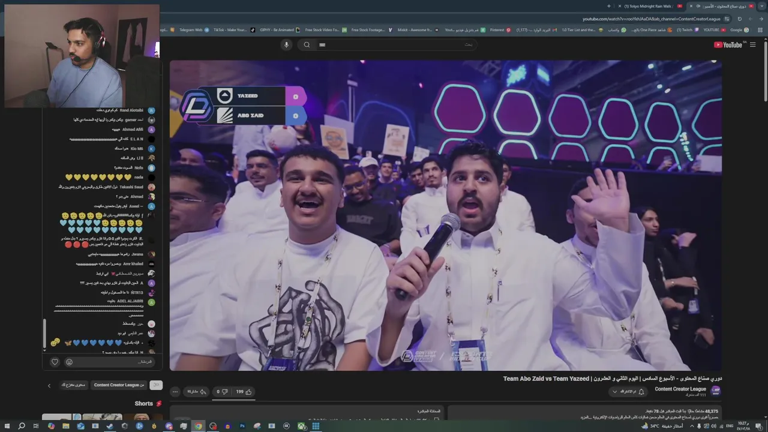Open the three-dots more actions menu
768x432 pixels.
coord(175,392)
